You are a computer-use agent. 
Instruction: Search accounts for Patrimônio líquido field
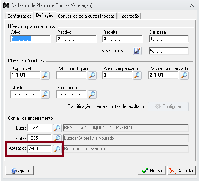tap(92, 75)
